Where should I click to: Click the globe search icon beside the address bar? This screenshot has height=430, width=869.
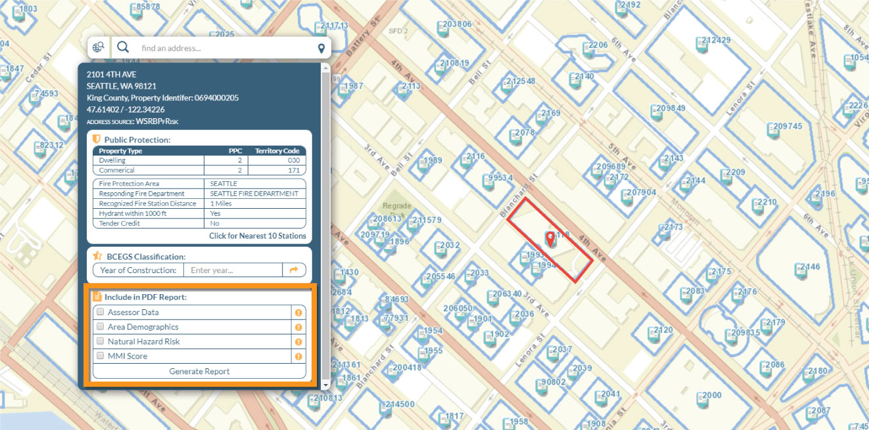(99, 47)
